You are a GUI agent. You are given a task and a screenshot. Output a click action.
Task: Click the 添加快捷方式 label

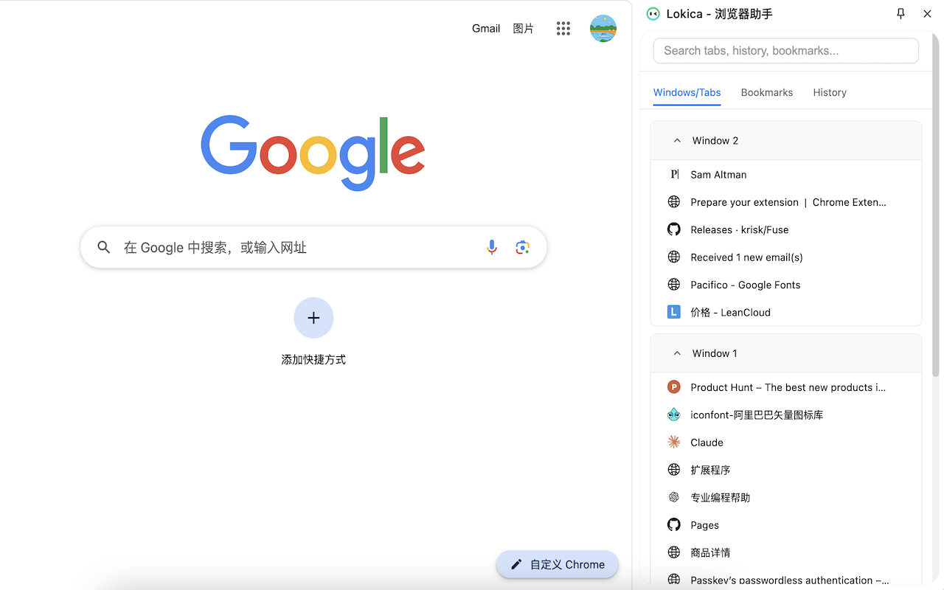tap(313, 360)
